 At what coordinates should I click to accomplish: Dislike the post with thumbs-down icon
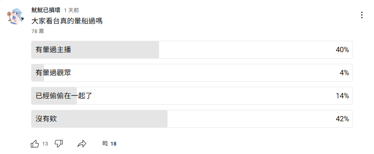click(59, 143)
